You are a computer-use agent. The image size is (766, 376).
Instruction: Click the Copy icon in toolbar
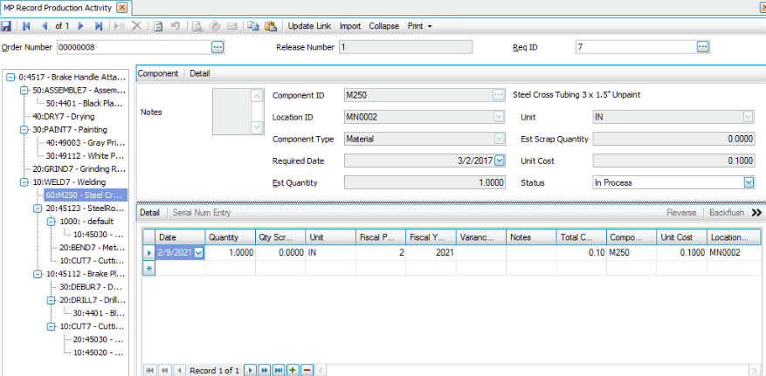pos(252,26)
